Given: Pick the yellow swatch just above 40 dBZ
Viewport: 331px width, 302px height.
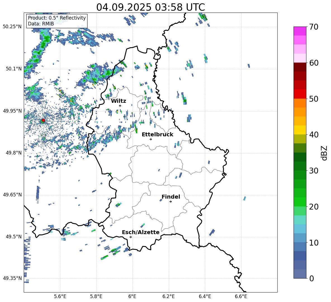Looking at the screenshot, I should point(300,130).
